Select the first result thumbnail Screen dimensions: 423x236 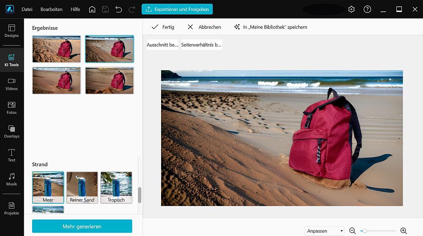point(56,49)
